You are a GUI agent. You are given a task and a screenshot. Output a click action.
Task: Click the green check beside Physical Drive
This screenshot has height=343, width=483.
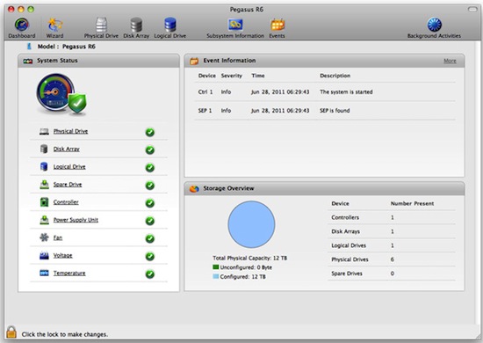(x=150, y=132)
